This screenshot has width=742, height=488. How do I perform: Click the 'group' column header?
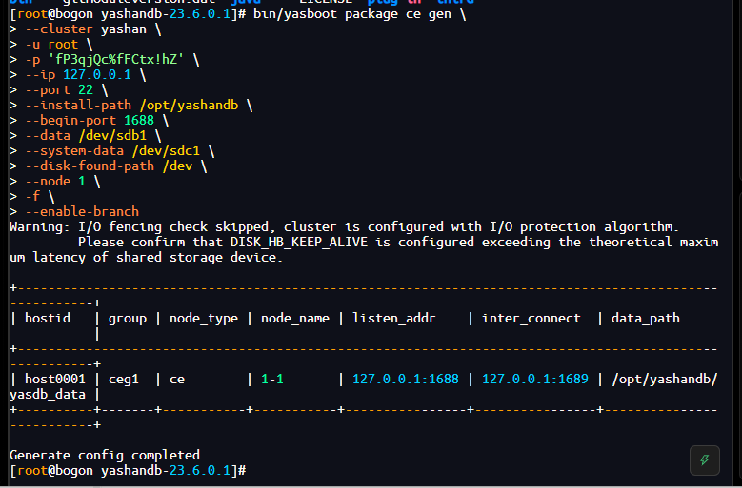(x=128, y=319)
